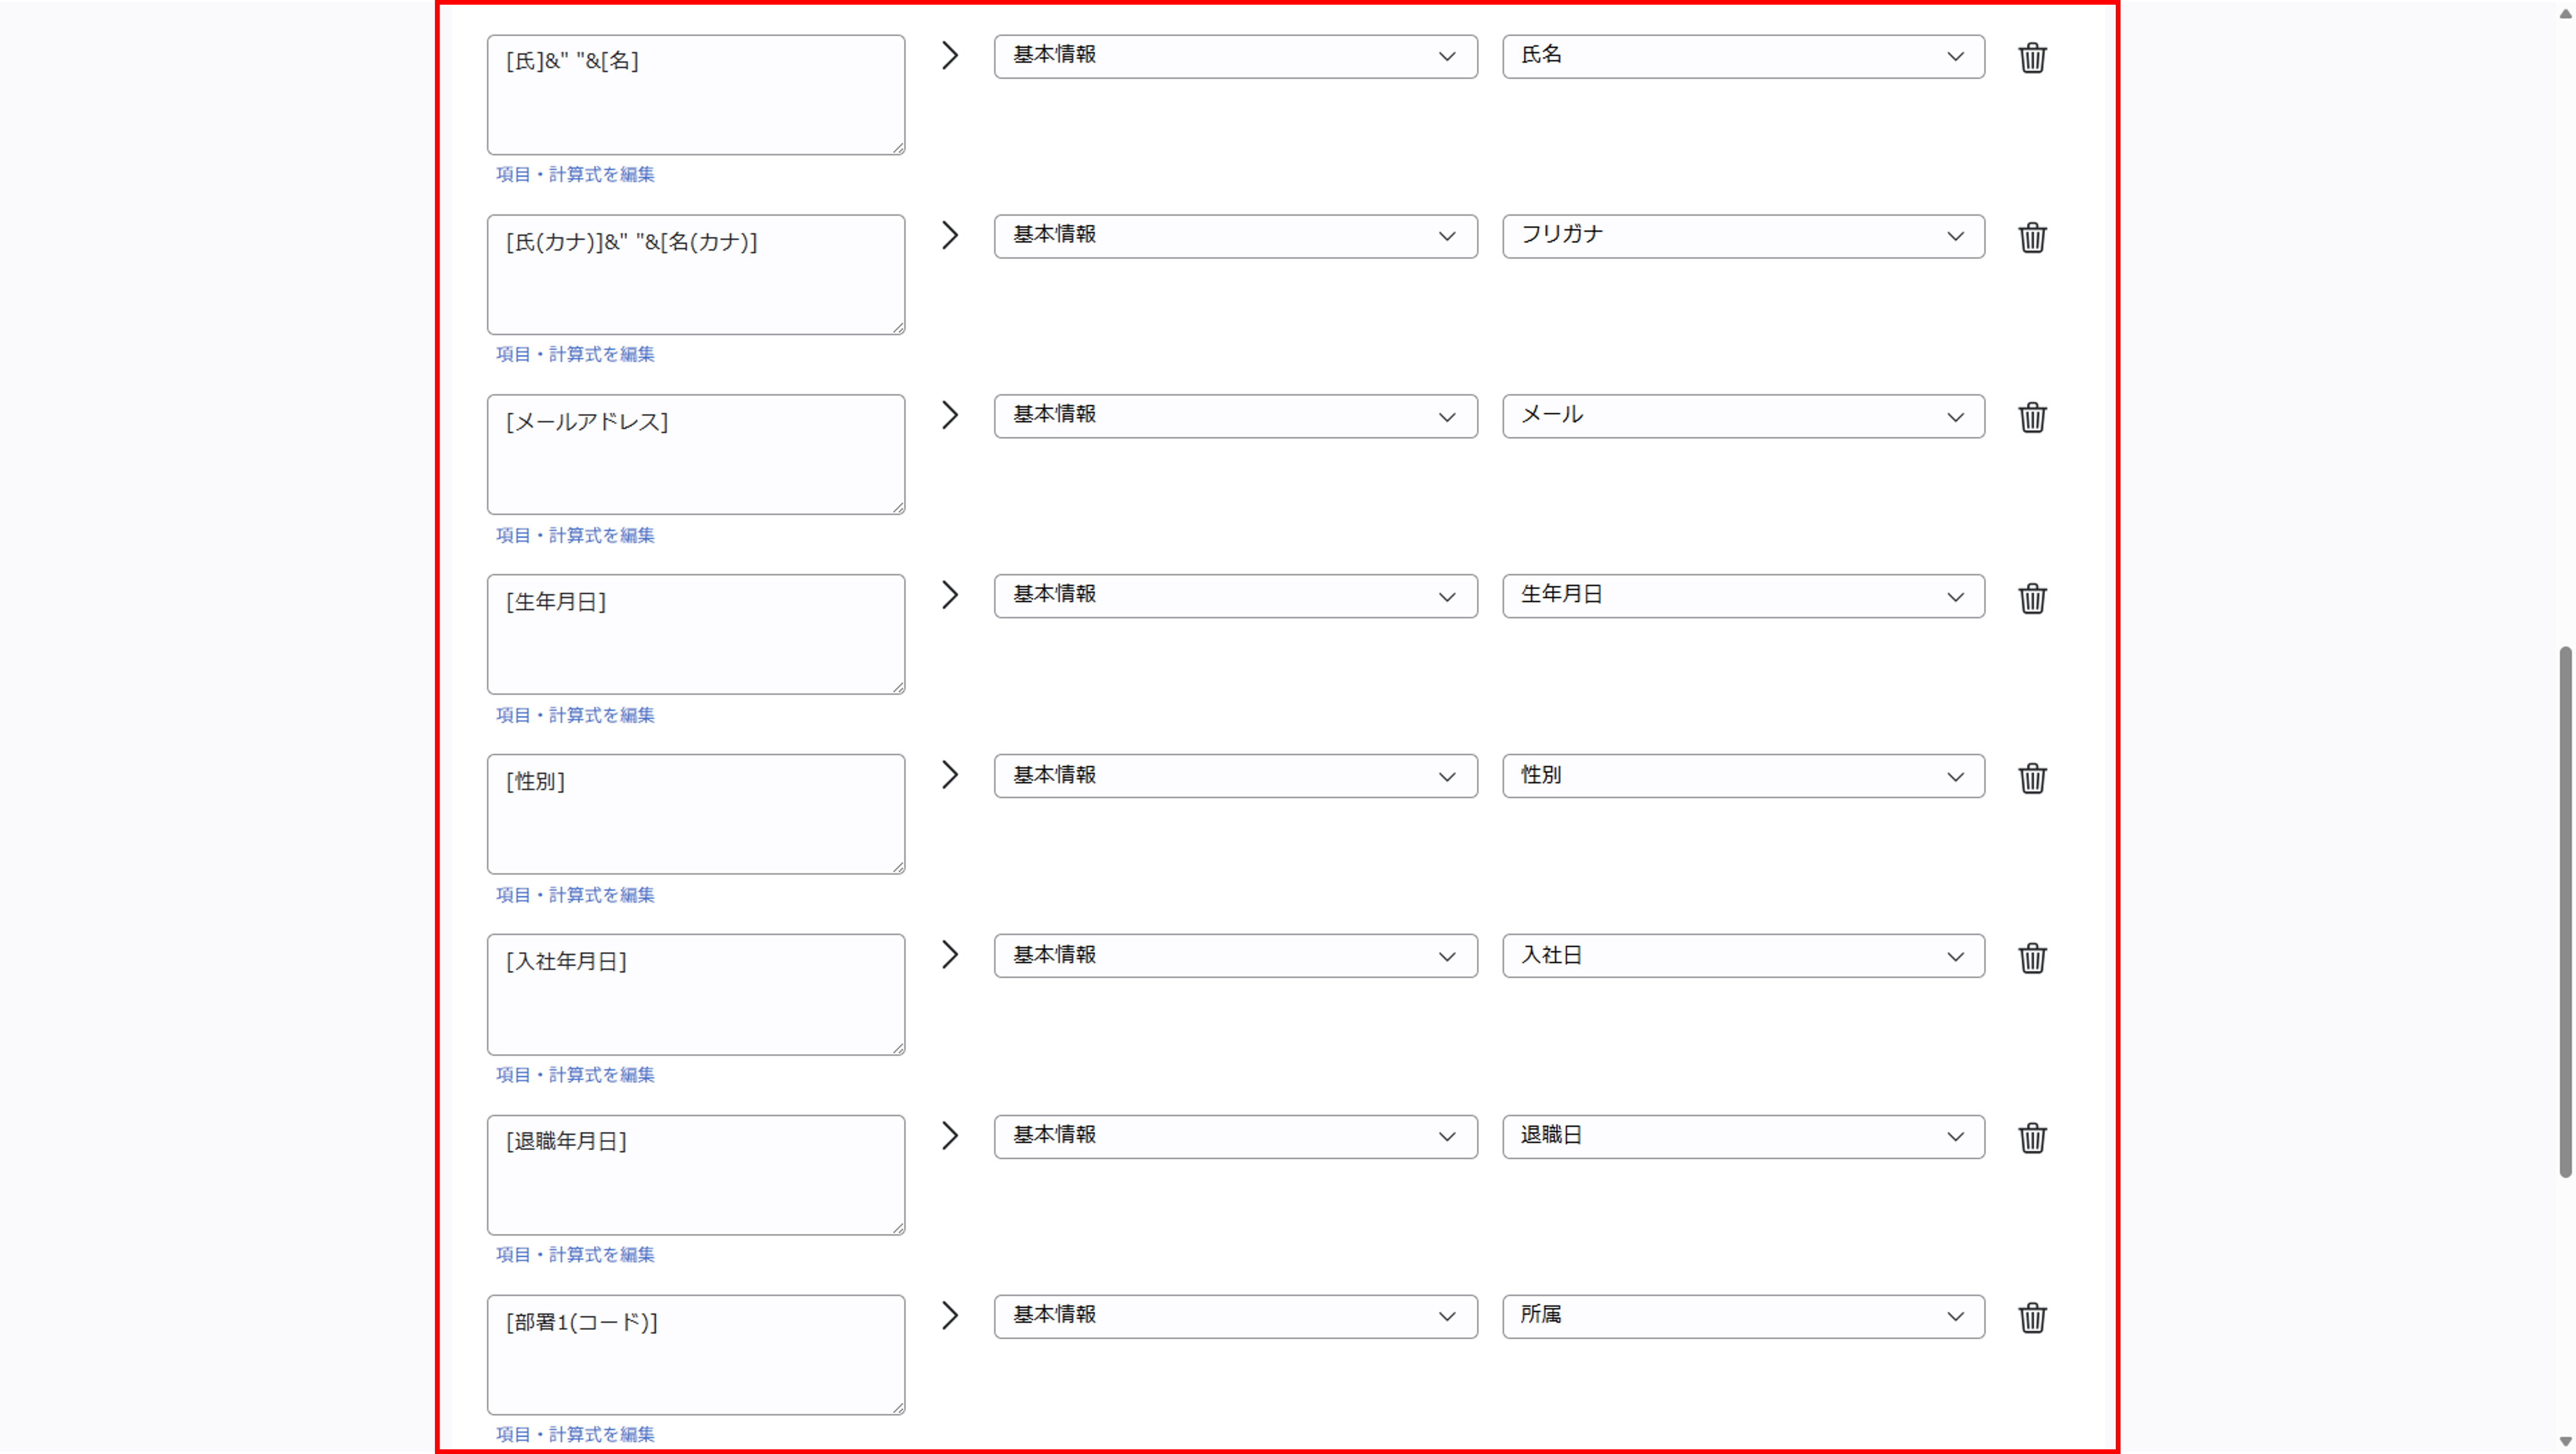Open 基本情報 dropdown in the 生年月日 row
Viewport: 2576px width, 1454px height.
tap(1235, 596)
